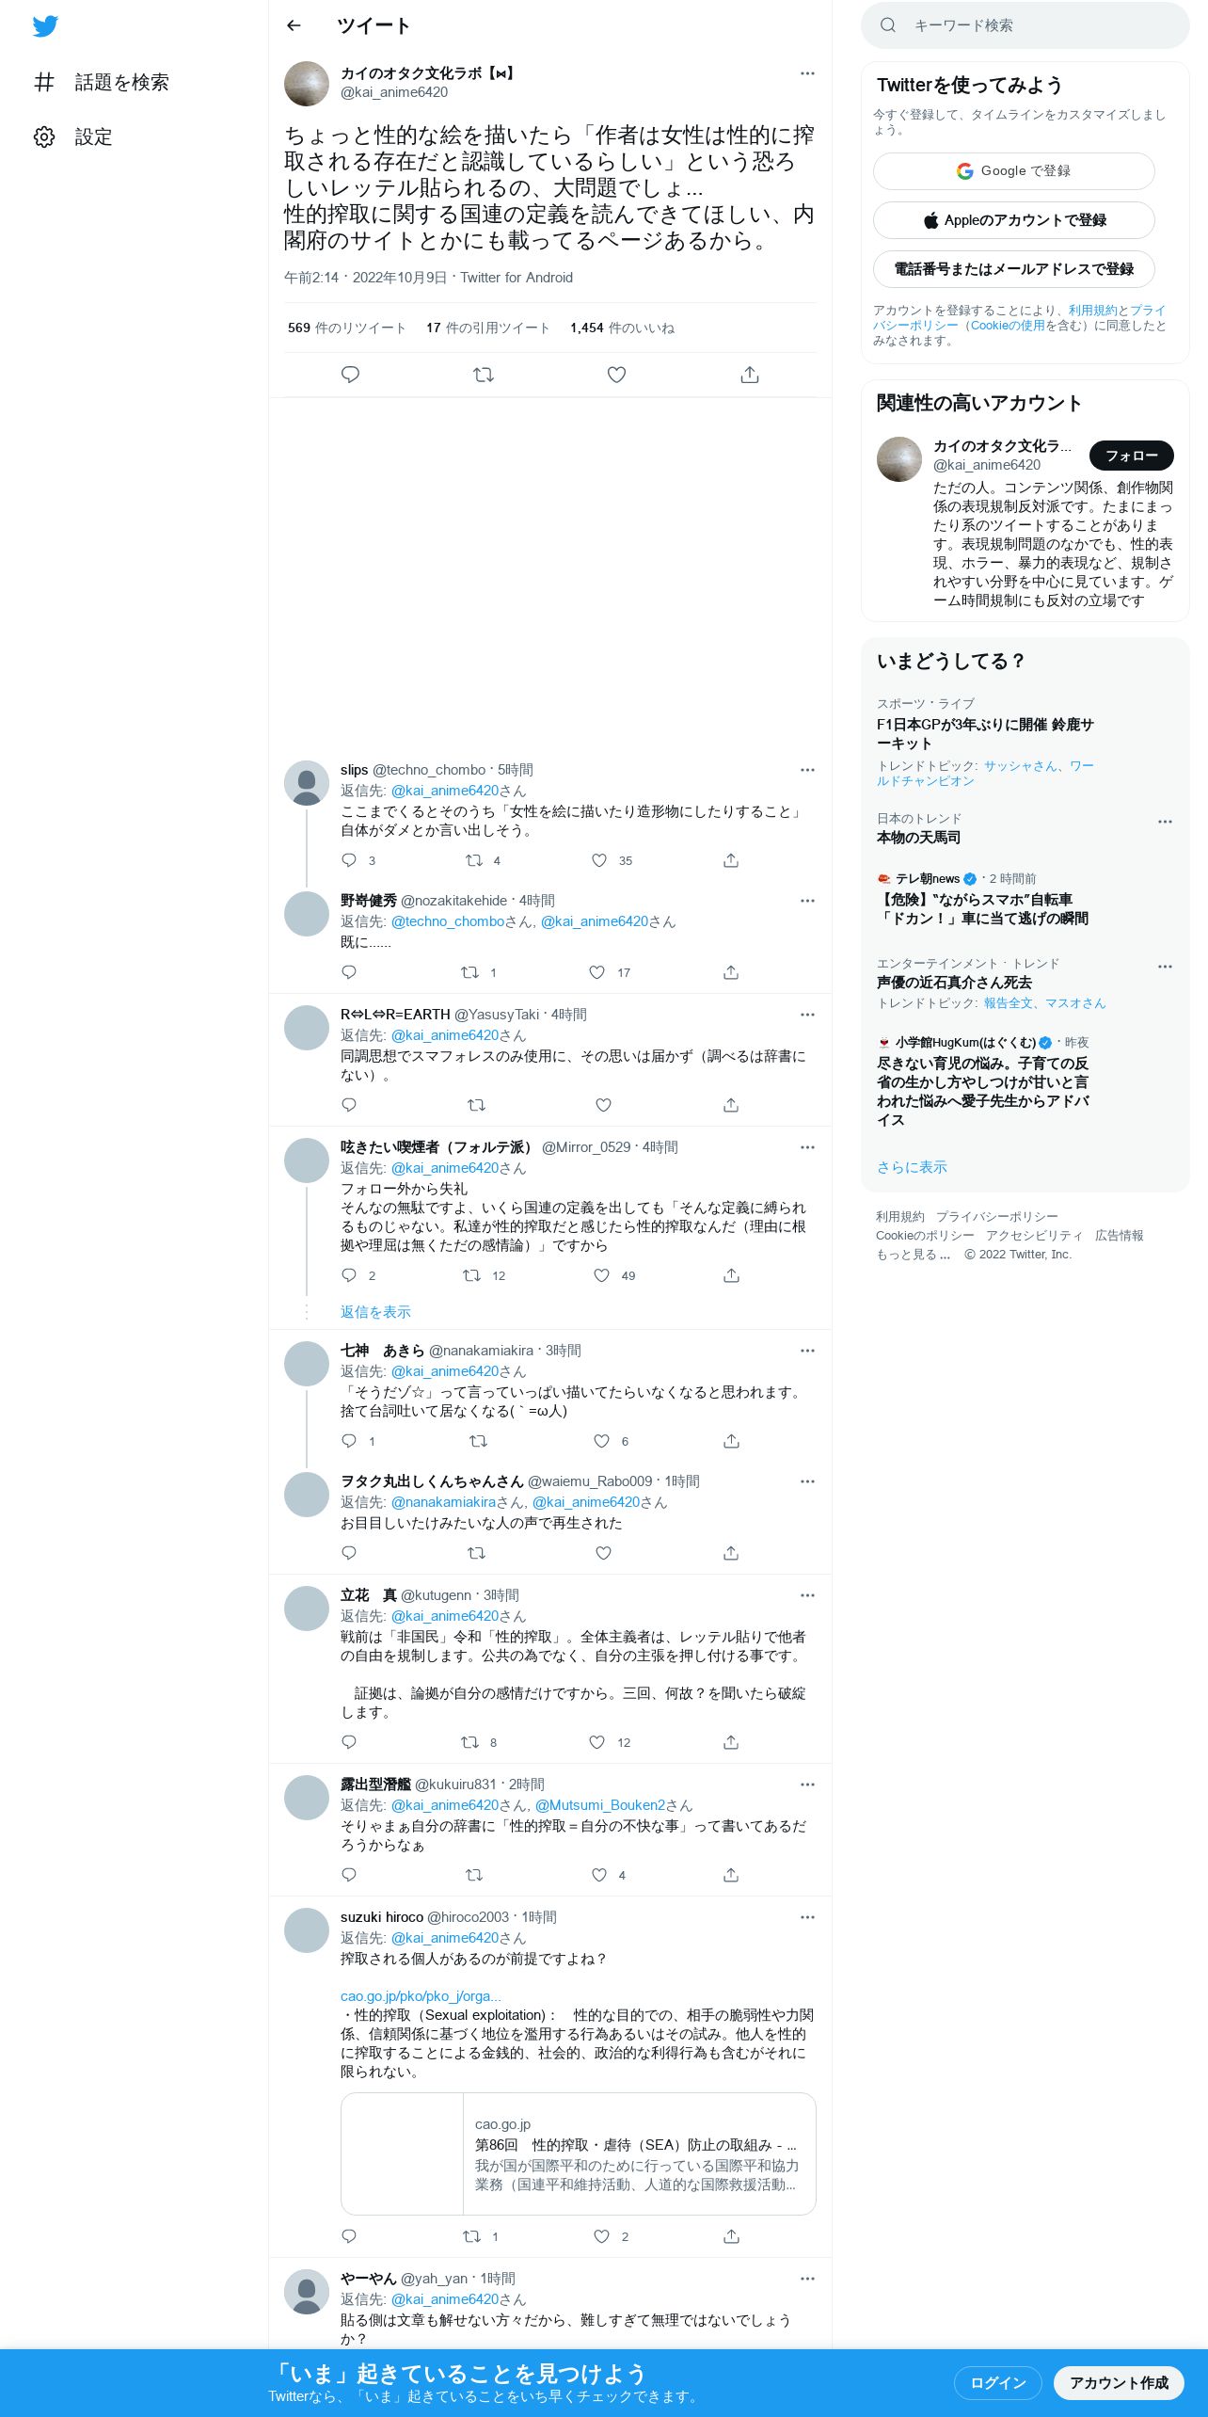Expand hidden replies via 返信を表示
The width and height of the screenshot is (1208, 2417).
375,1312
